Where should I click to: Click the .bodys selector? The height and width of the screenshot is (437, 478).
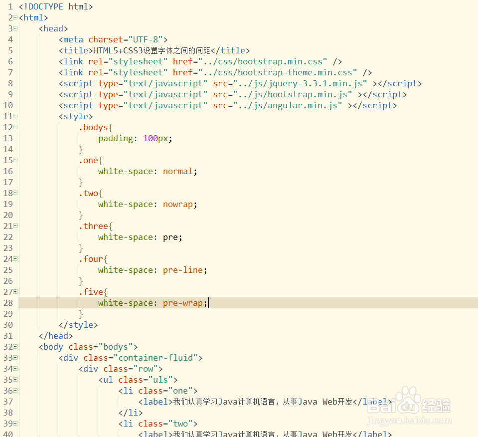coord(93,128)
